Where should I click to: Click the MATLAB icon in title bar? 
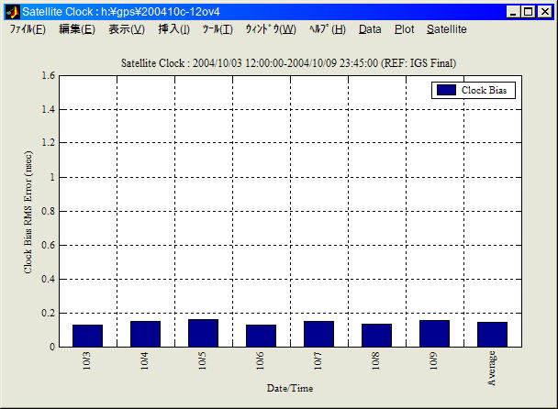(12, 12)
